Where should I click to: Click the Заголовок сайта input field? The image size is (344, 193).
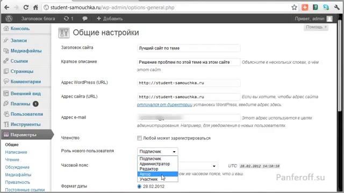189,48
